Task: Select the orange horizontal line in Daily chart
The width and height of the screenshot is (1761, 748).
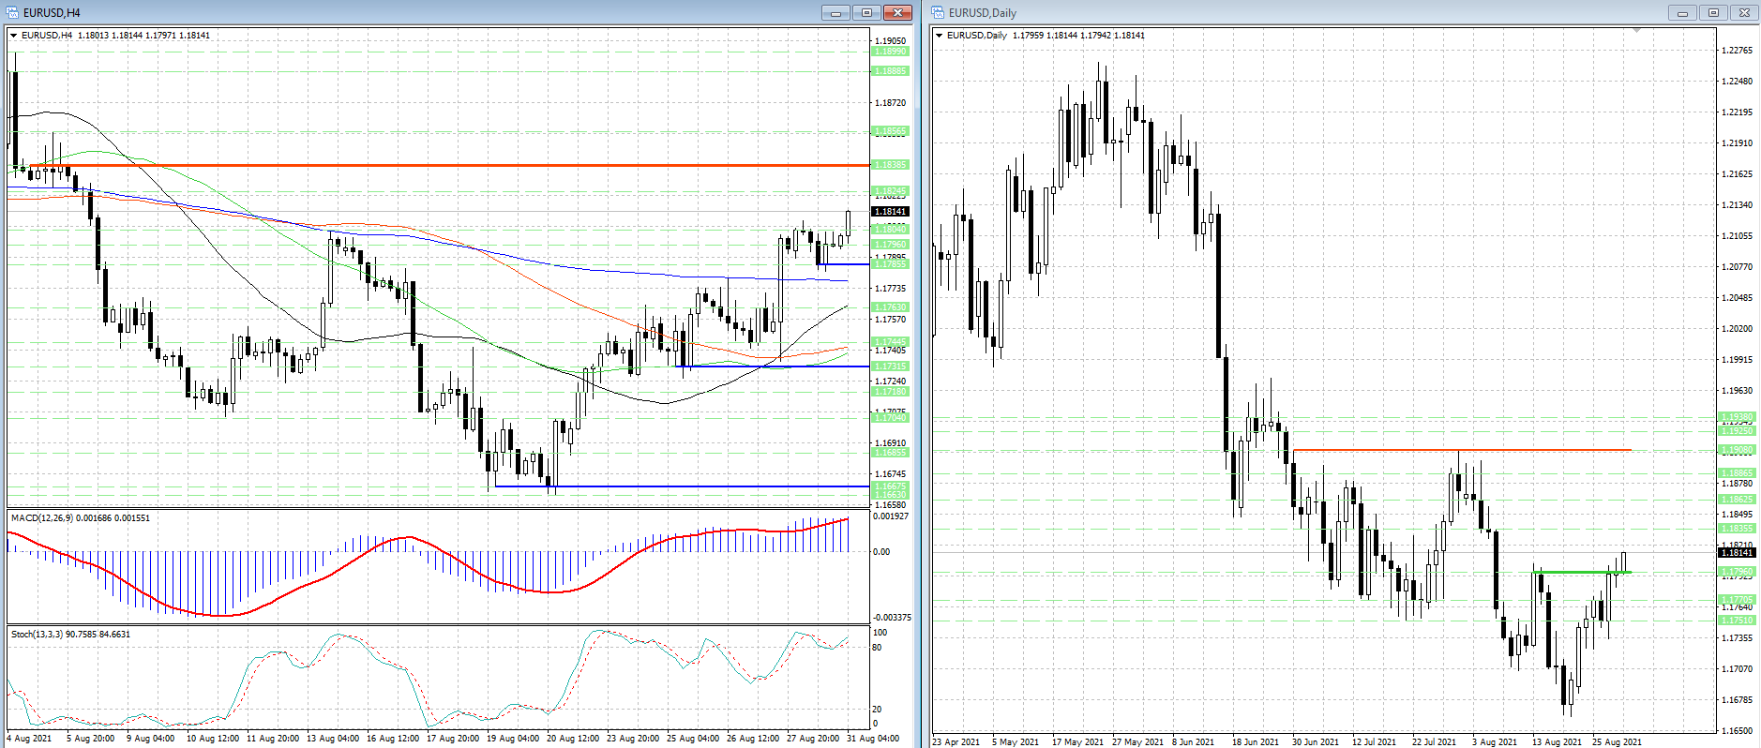Action: 1462,450
